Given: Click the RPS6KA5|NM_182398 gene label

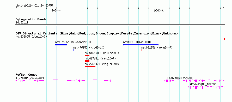Looking at the screenshot, I should coord(203,84).
